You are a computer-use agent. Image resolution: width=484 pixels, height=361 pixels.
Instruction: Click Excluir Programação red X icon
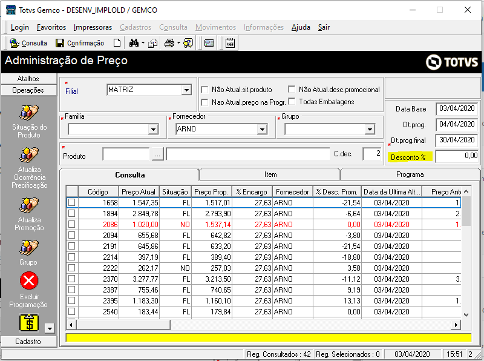(x=29, y=280)
